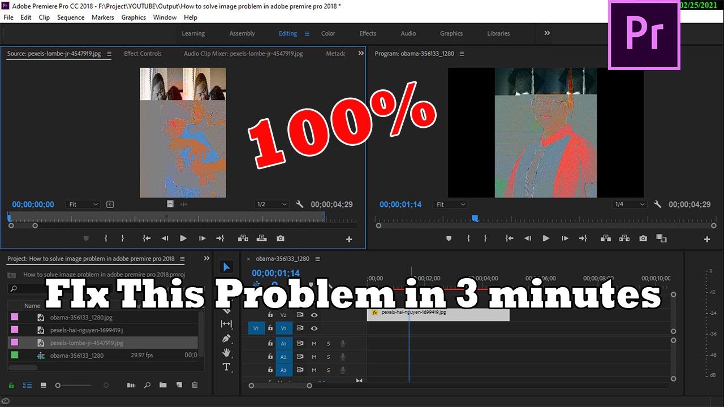Open Comparison View in Program monitor
Screen dimensions: 724x407
pos(661,239)
